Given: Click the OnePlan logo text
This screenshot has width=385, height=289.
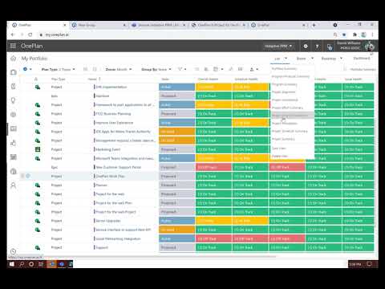Looking at the screenshot, I should click(x=32, y=46).
